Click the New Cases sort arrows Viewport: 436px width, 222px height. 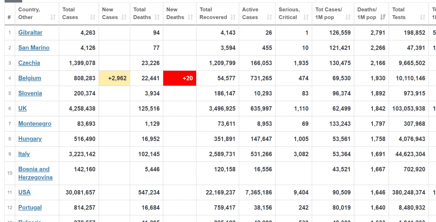click(x=124, y=17)
